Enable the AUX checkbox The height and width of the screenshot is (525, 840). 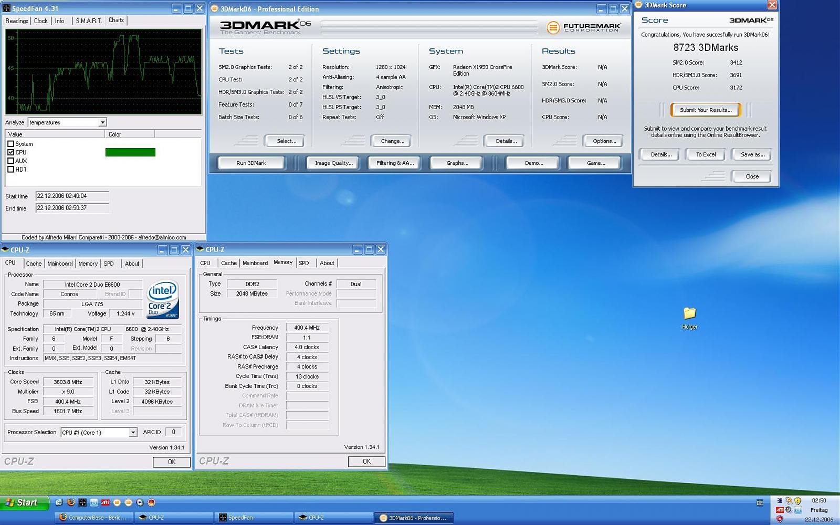[10, 161]
